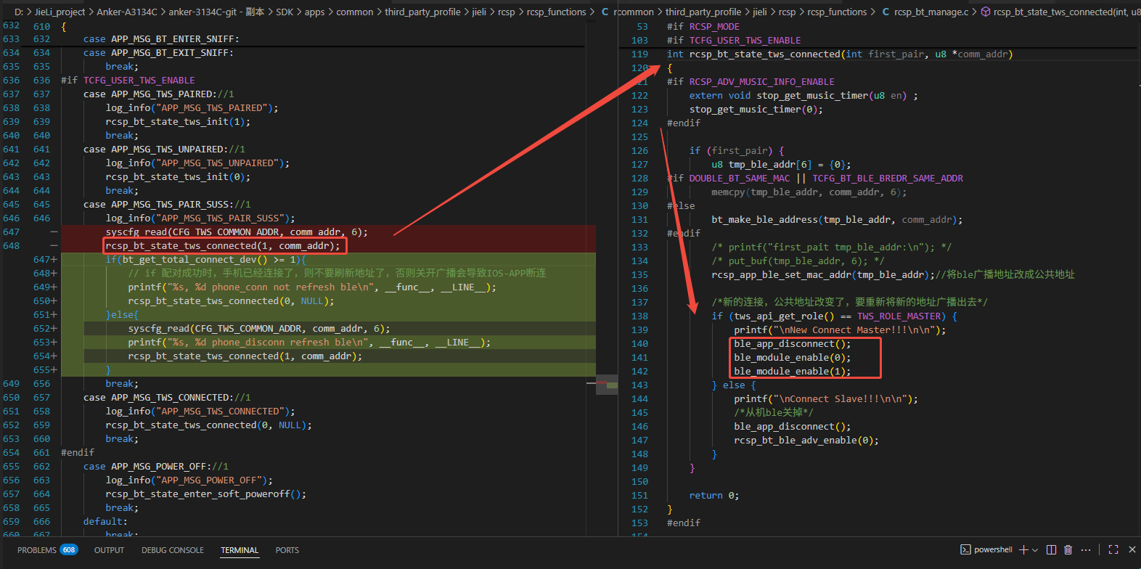Click 'if(bt_get_total_connect_dev() >= 1){' added line
Image resolution: width=1141 pixels, height=569 pixels.
pos(206,260)
